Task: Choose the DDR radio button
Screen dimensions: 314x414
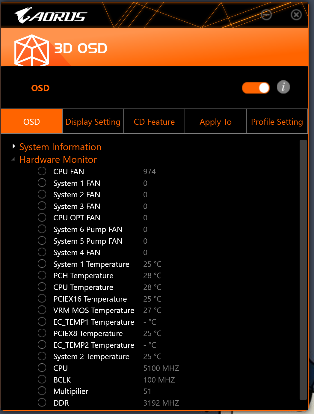Action: (x=42, y=402)
